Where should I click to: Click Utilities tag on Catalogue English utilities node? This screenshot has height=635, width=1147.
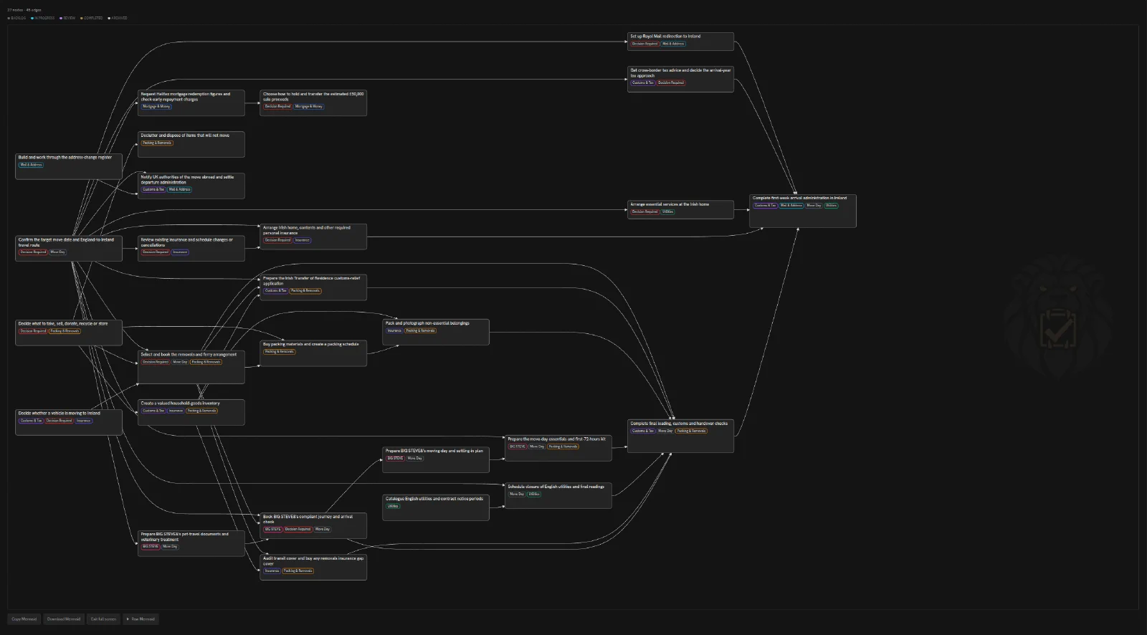393,506
